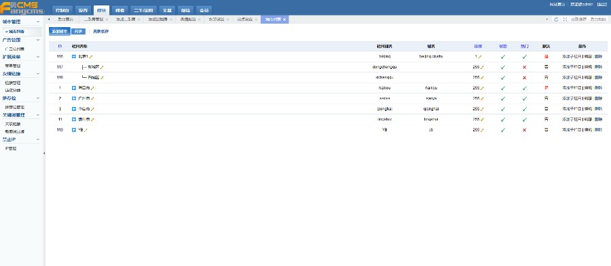Collapse row 116 with minus icon
Screen dimensions: 611x266
73,57
